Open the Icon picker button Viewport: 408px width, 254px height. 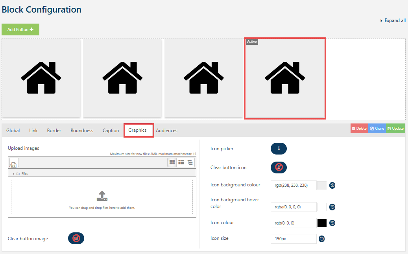(279, 149)
